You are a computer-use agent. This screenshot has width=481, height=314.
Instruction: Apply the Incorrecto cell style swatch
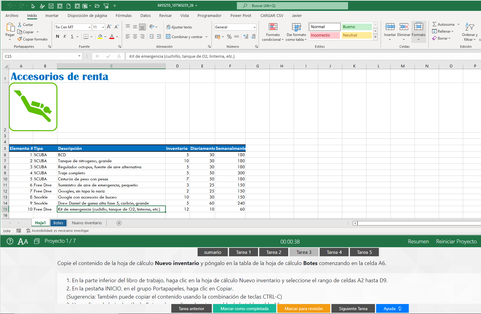(x=324, y=35)
